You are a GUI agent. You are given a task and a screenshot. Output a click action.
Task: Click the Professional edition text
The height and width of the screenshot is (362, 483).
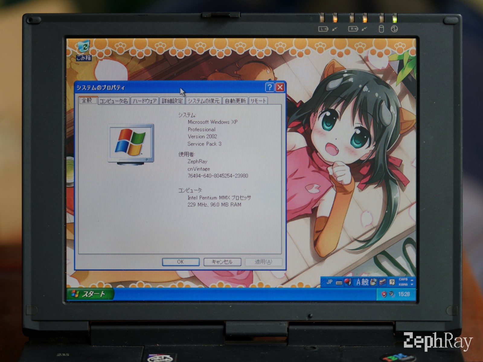click(201, 129)
